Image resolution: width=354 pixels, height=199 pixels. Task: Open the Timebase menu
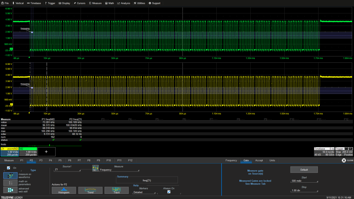pos(34,3)
